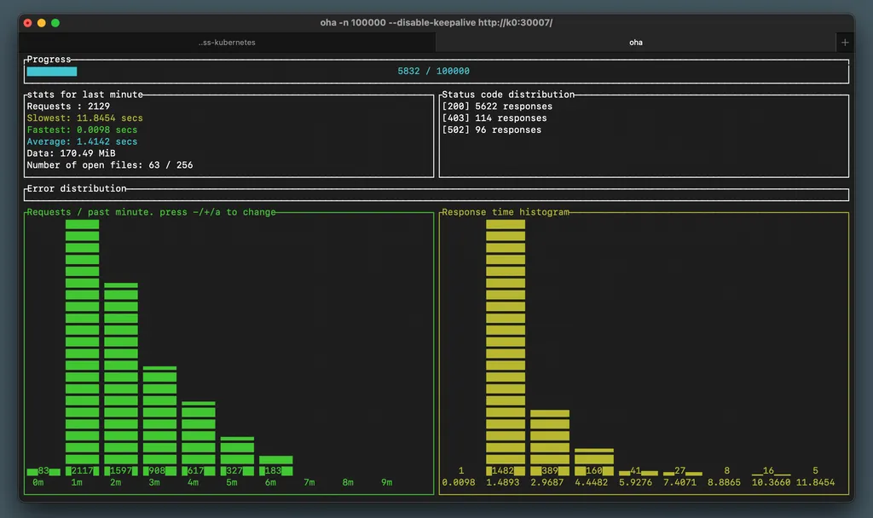This screenshot has width=873, height=518.
Task: Select the [502] 96 responses line
Action: pos(491,130)
